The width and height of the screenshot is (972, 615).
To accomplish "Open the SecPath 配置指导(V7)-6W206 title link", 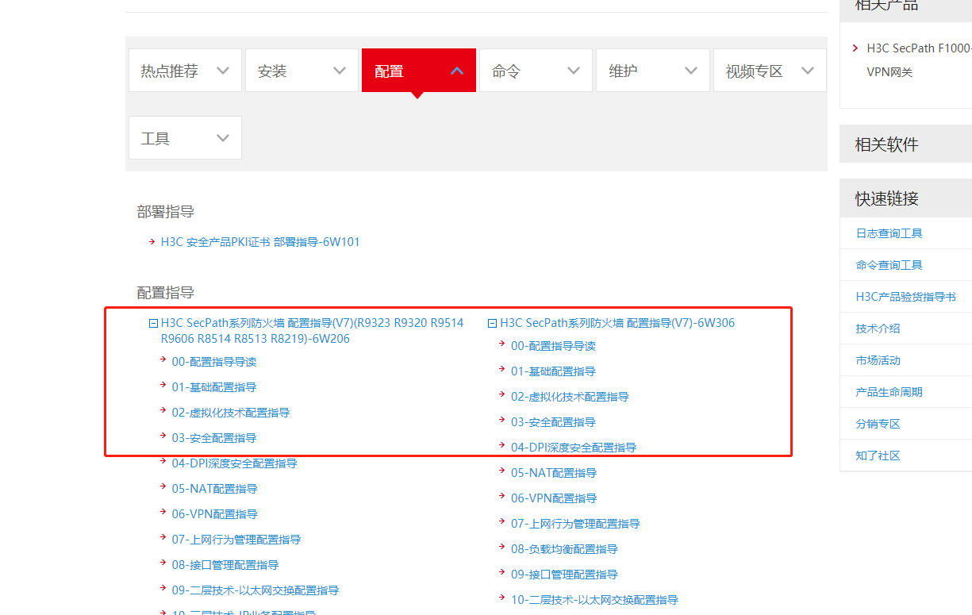I will pyautogui.click(x=312, y=331).
